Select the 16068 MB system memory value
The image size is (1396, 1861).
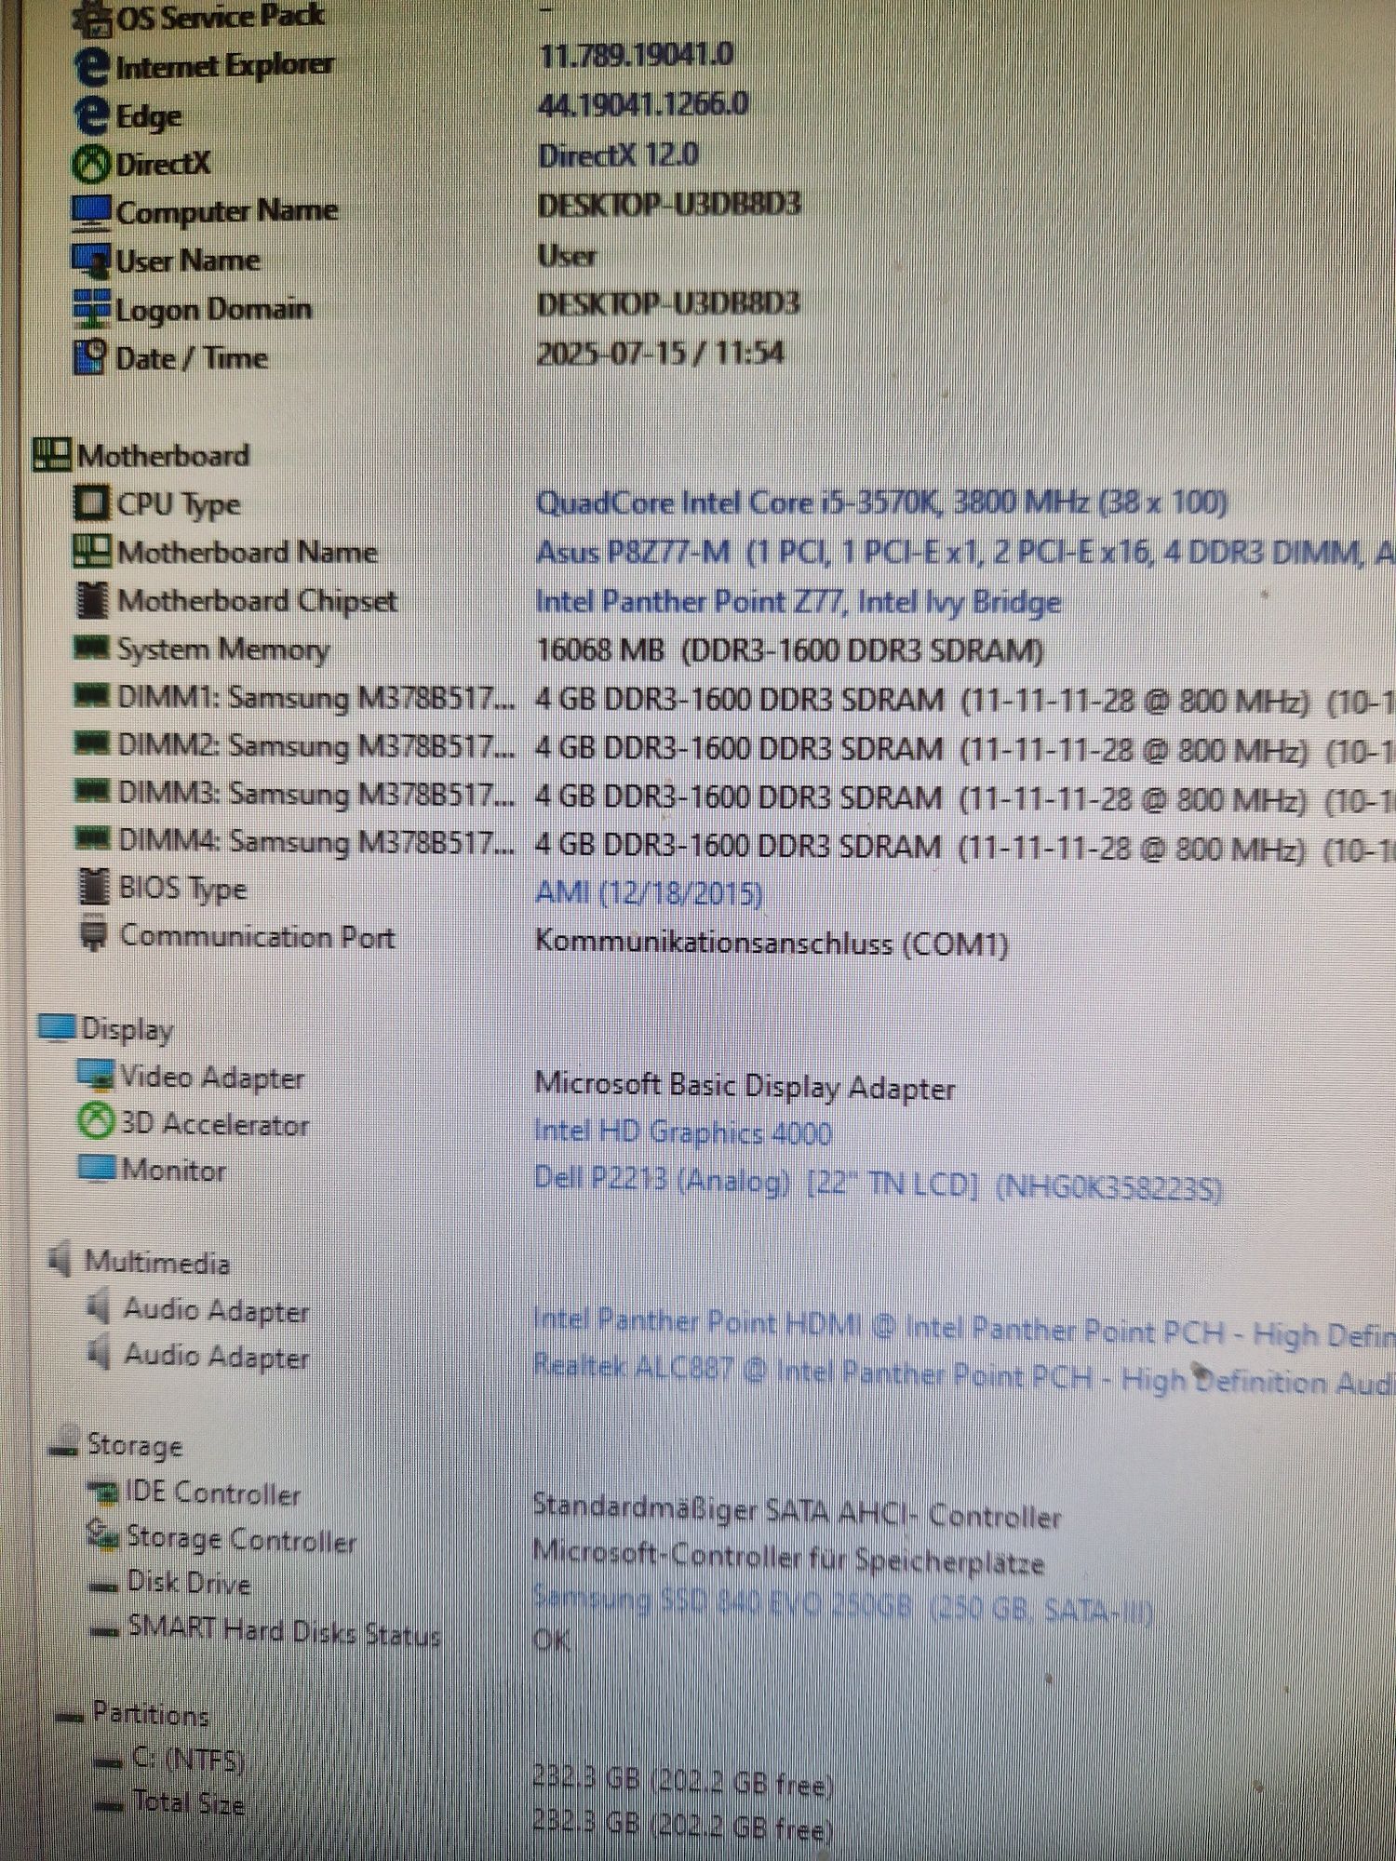pos(789,650)
